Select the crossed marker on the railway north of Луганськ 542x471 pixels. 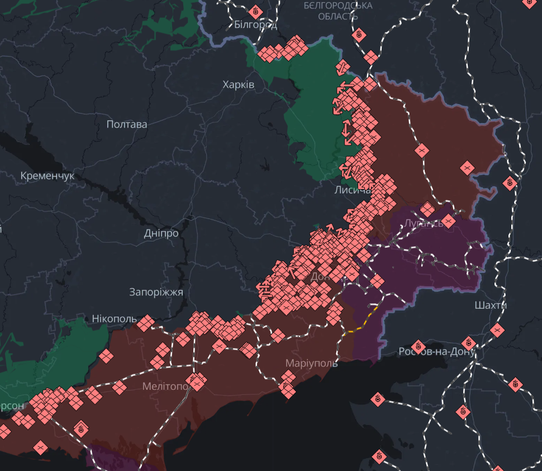point(421,150)
